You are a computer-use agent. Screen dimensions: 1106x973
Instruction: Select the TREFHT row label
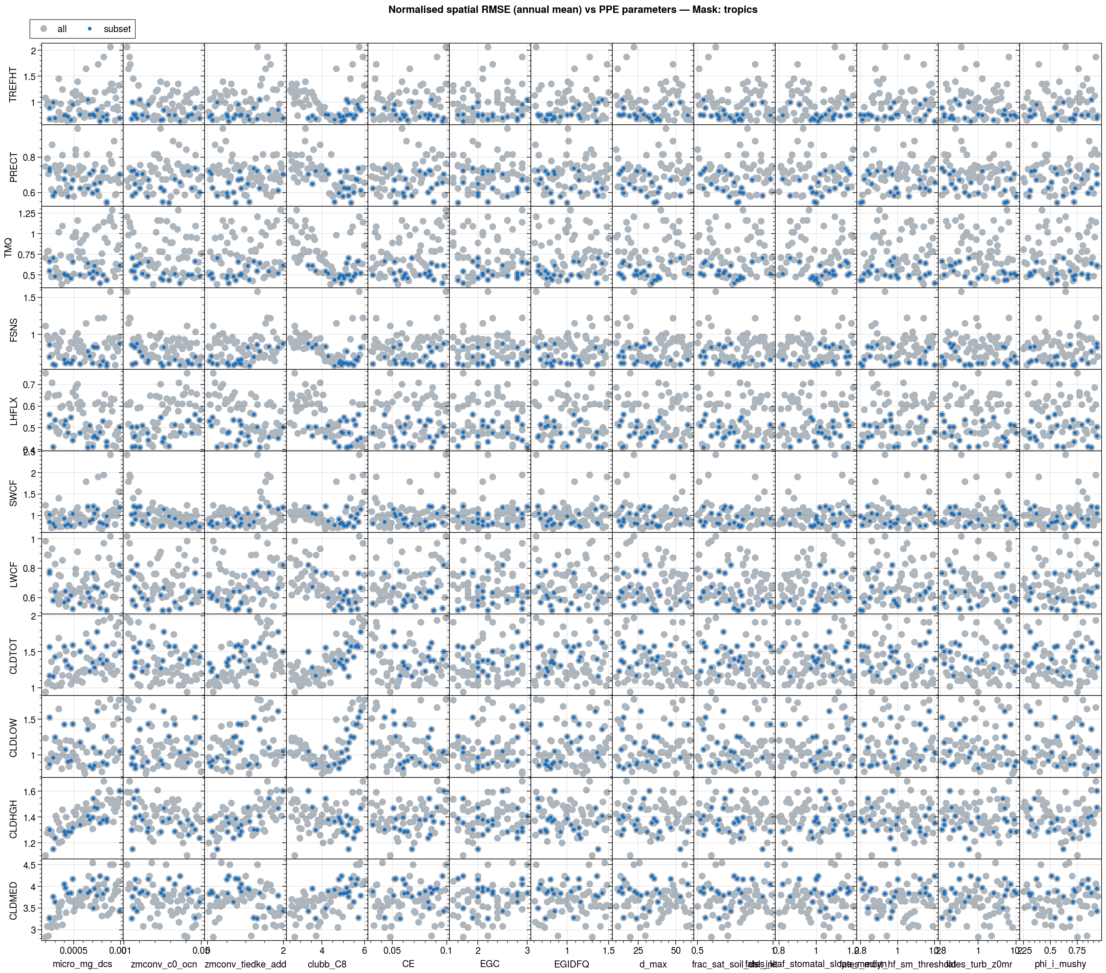click(x=14, y=84)
